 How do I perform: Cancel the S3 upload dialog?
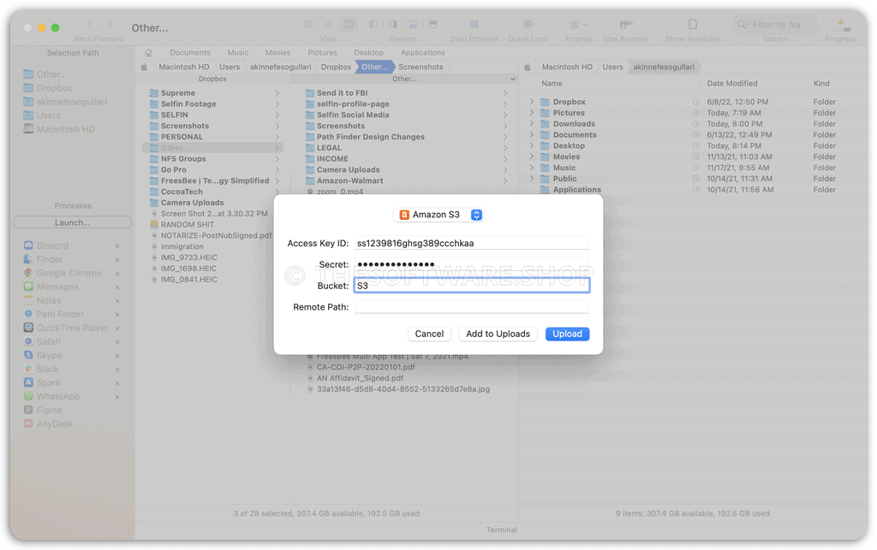pyautogui.click(x=429, y=334)
